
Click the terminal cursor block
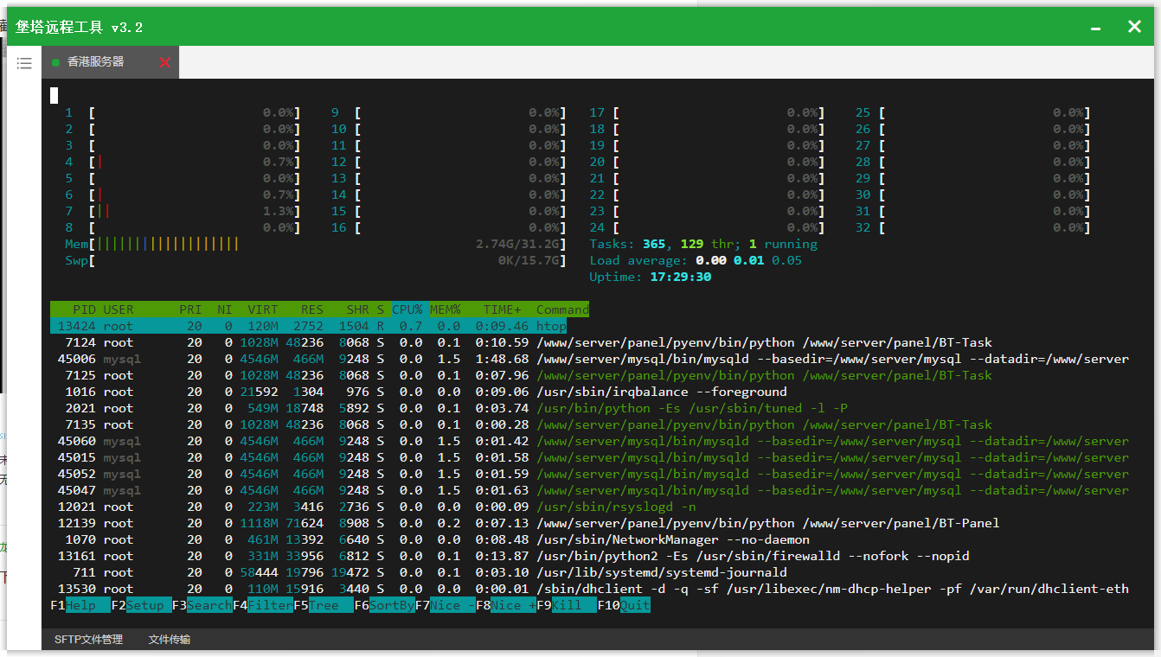(54, 95)
